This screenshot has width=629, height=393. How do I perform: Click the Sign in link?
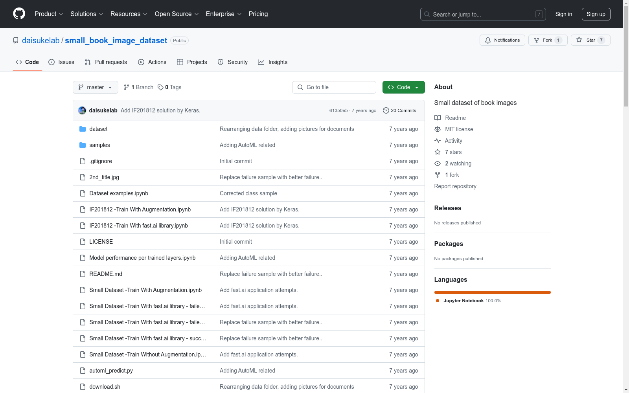tap(563, 14)
